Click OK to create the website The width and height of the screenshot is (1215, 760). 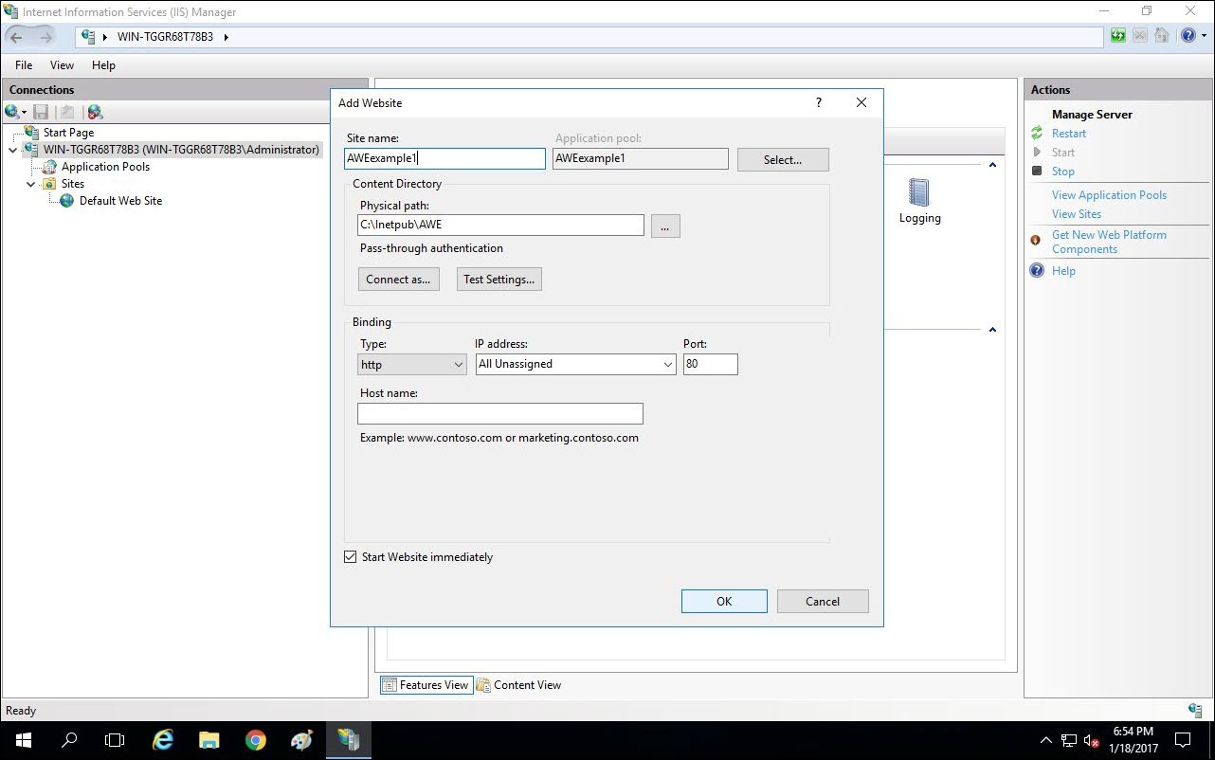(x=724, y=601)
